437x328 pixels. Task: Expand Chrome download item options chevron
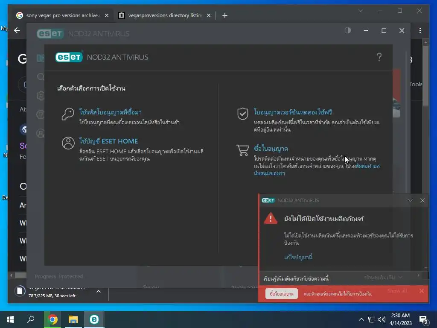pos(99,291)
